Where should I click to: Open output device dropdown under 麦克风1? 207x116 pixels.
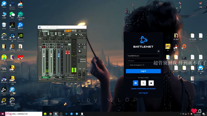click(46, 79)
